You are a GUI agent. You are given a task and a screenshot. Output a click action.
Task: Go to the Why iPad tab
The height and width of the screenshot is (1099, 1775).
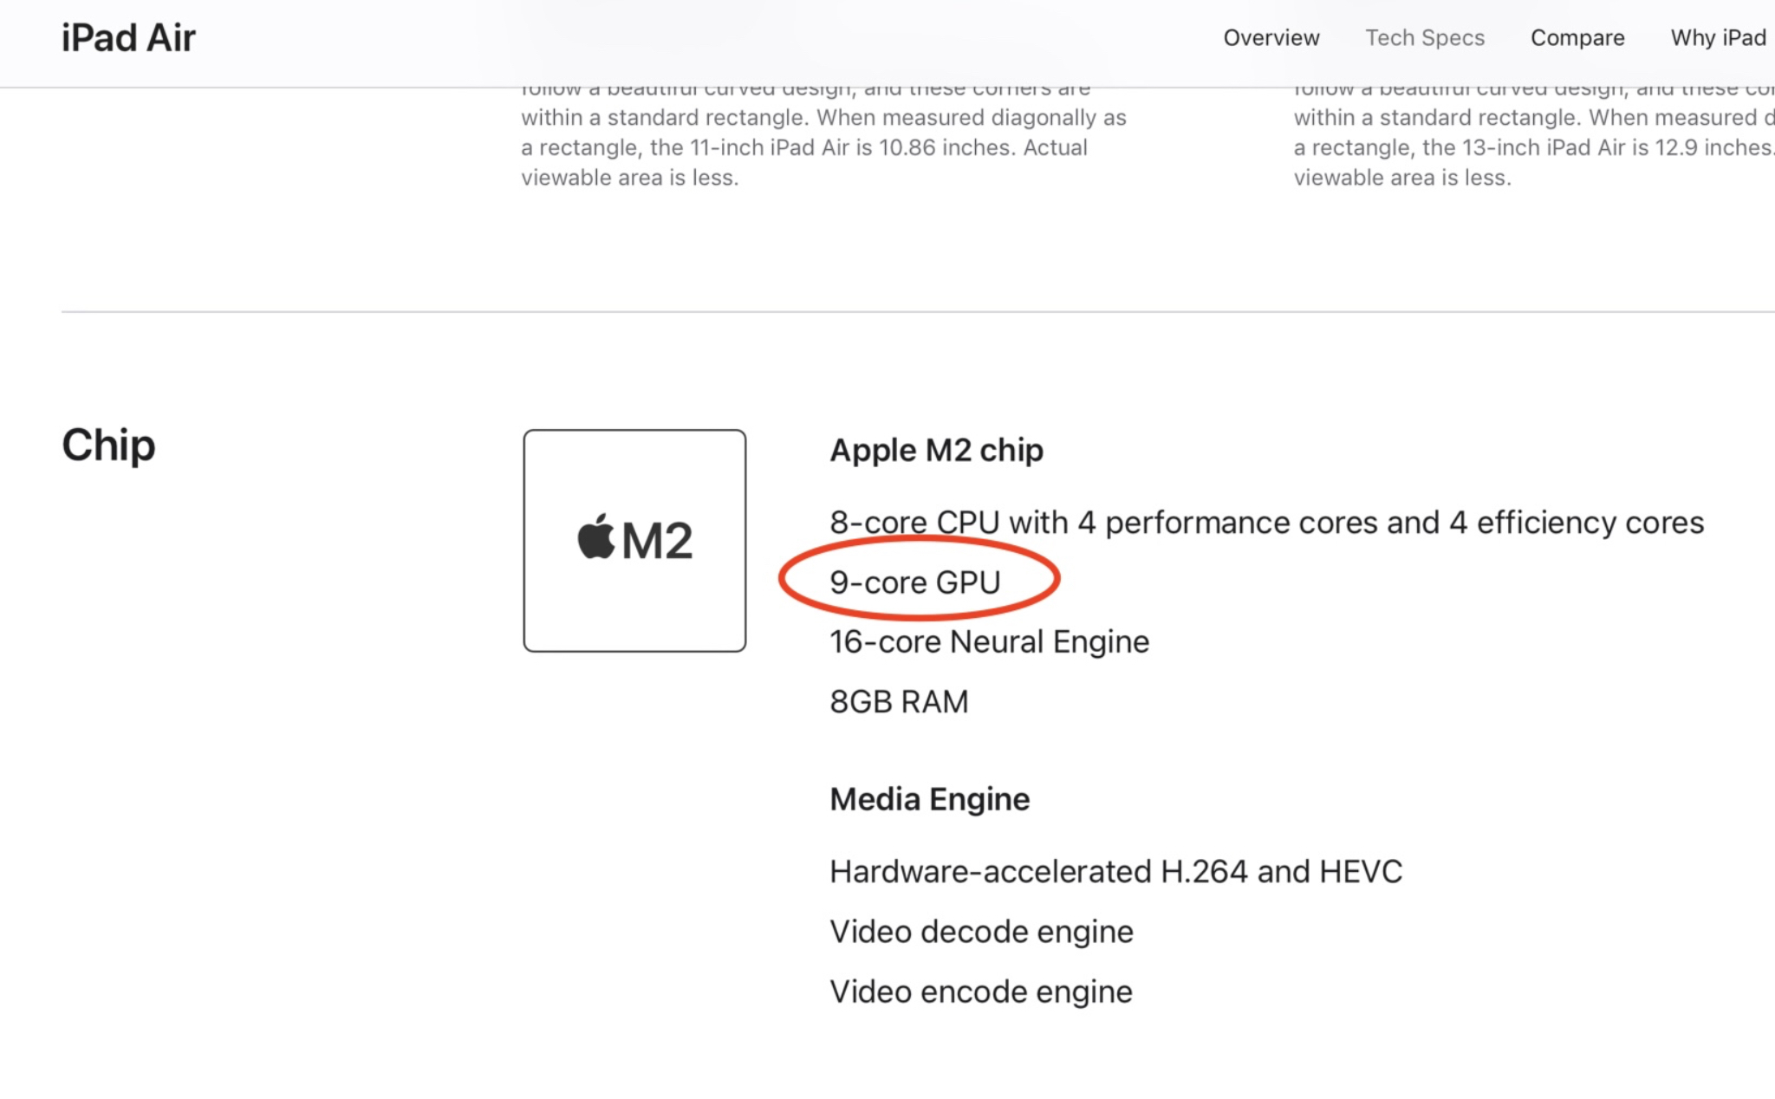[1718, 38]
